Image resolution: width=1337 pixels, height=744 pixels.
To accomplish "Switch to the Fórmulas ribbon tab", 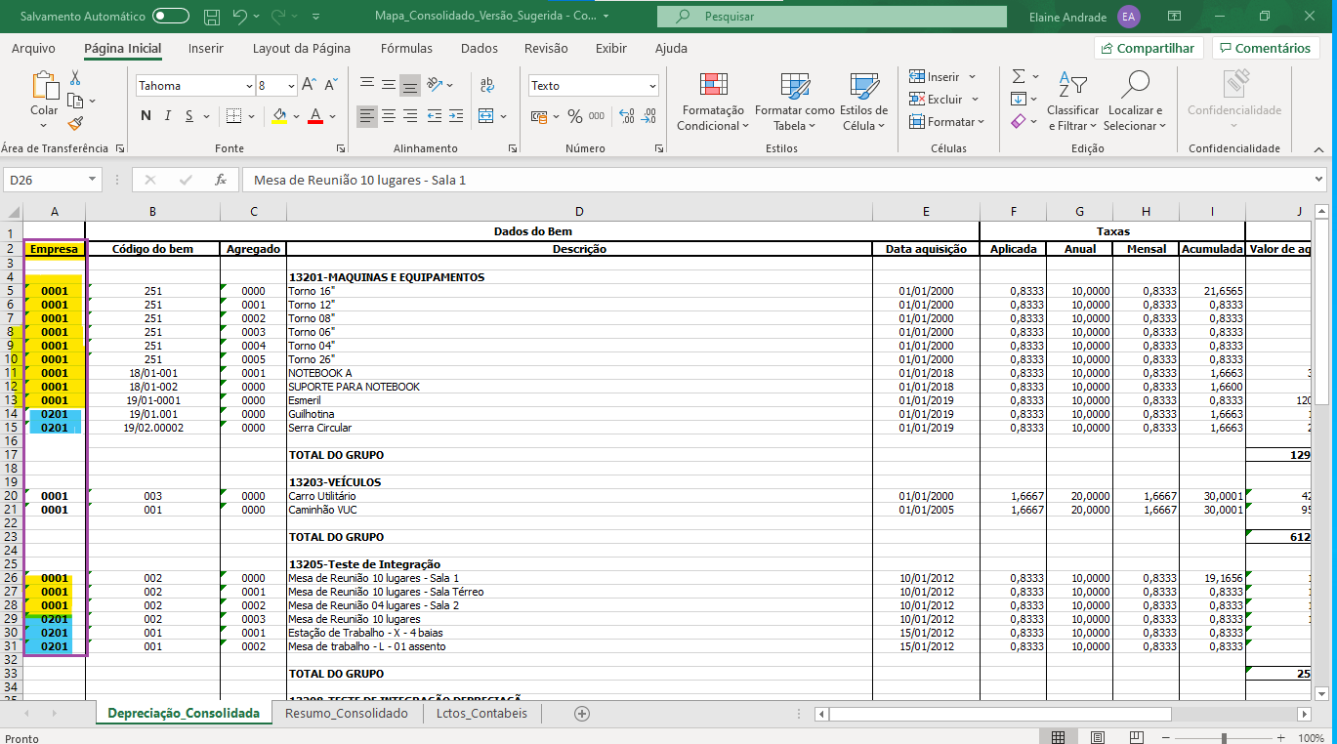I will click(x=406, y=48).
